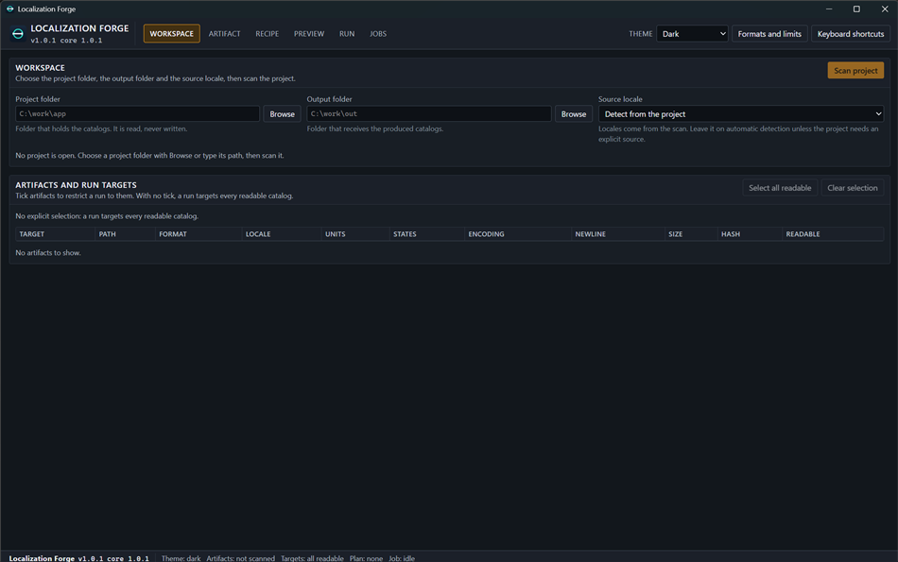Click Clear selection button
The image size is (898, 562).
coord(853,188)
